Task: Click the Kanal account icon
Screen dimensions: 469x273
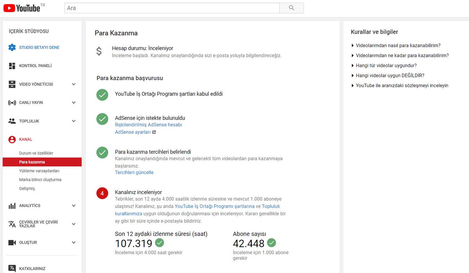Action: pos(12,139)
